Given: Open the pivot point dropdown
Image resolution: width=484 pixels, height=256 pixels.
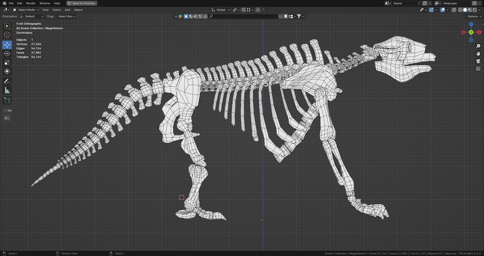Looking at the screenshot, I should click(236, 10).
